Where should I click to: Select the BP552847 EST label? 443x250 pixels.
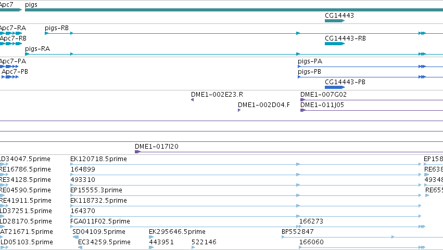click(x=298, y=232)
